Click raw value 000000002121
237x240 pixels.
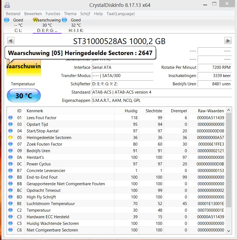coord(211,151)
